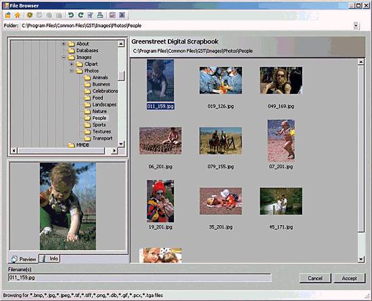Click the About folder icon
Image resolution: width=372 pixels, height=301 pixels.
point(72,44)
